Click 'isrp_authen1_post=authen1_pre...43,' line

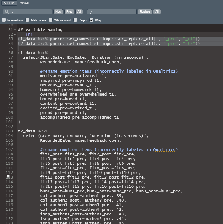point(83,214)
